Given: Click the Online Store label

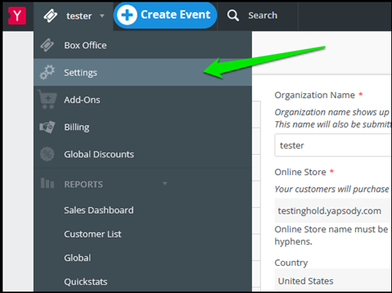Looking at the screenshot, I should [300, 172].
